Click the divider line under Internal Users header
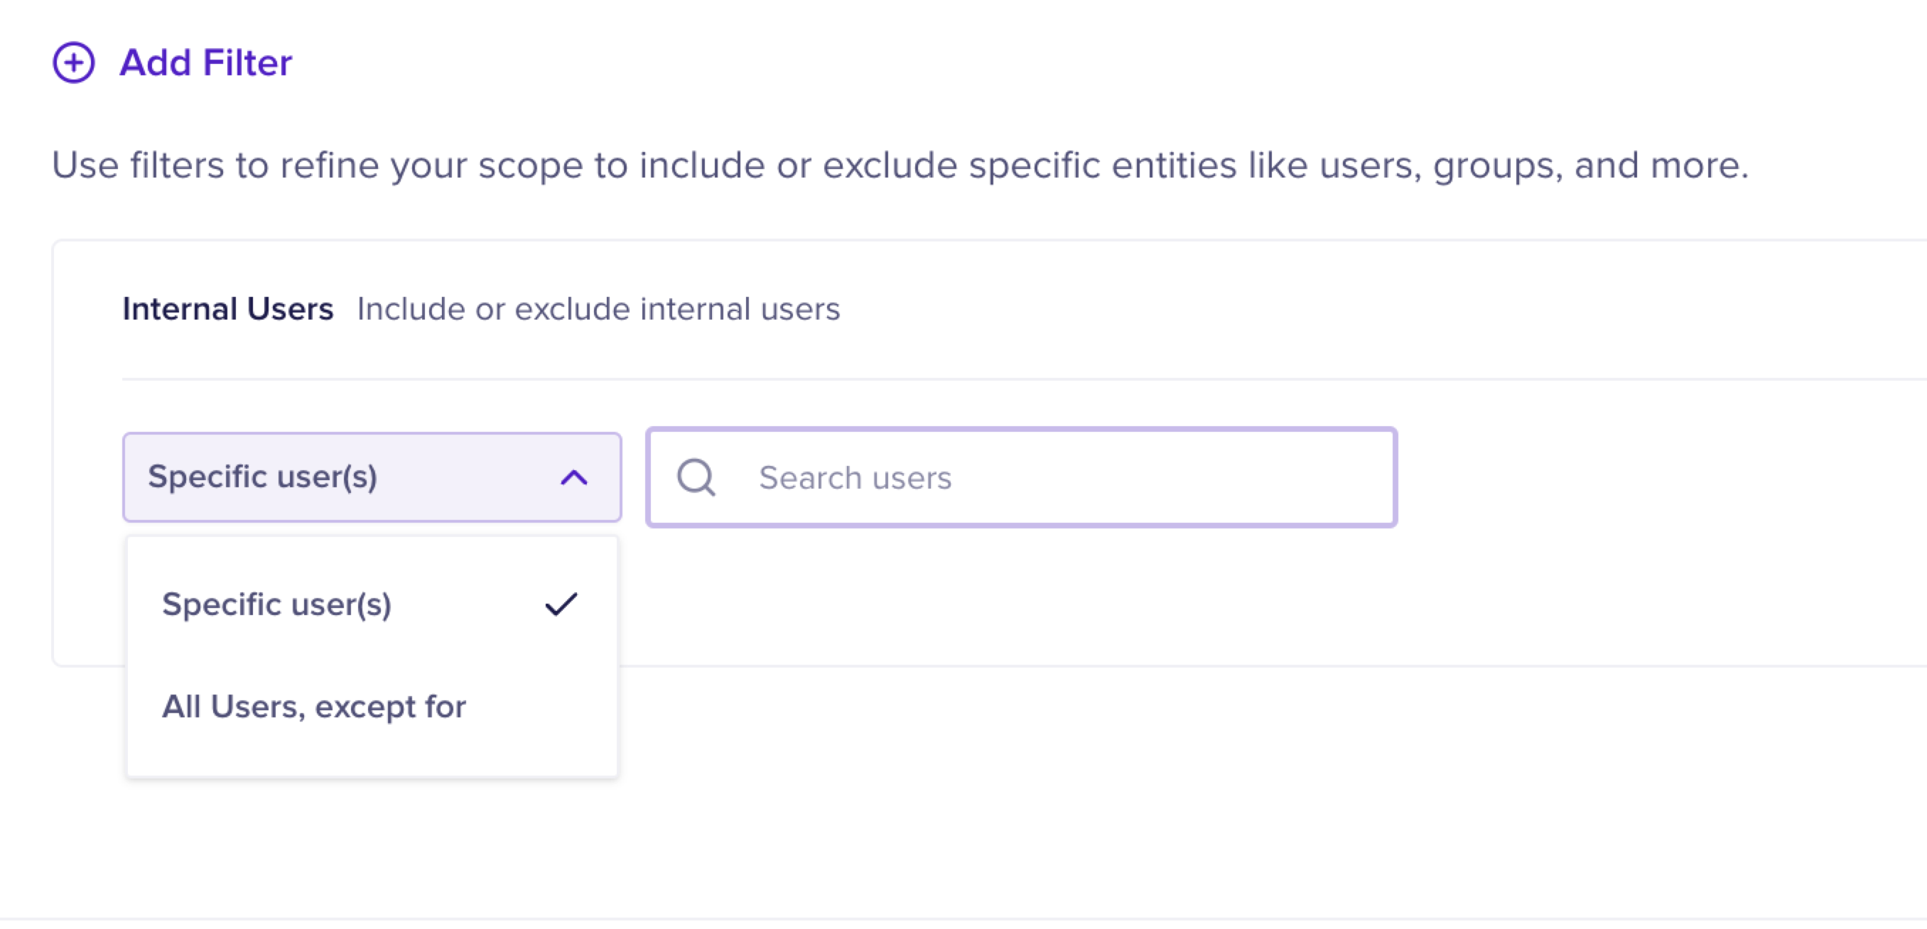Image resolution: width=1927 pixels, height=929 pixels. coord(973,379)
